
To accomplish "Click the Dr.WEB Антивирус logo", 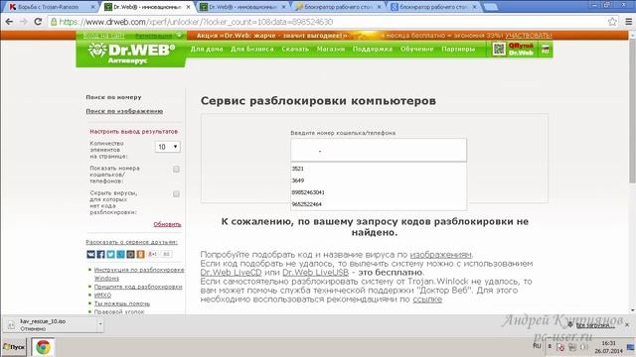I will [131, 54].
